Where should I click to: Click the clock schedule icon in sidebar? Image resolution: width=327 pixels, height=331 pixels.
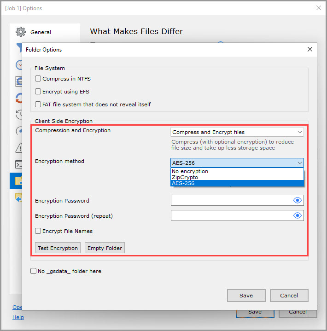[x=18, y=65]
